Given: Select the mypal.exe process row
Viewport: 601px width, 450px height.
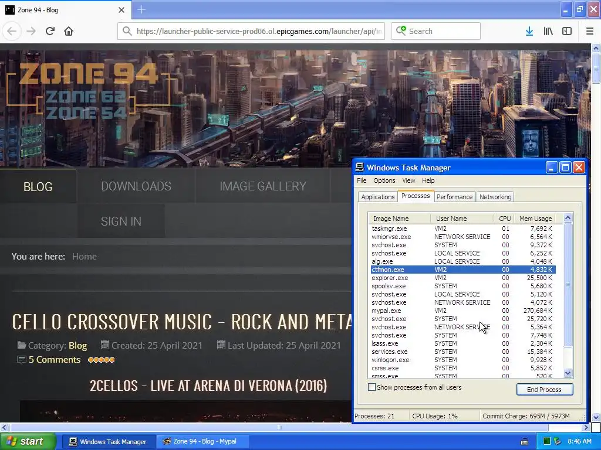Looking at the screenshot, I should point(463,311).
